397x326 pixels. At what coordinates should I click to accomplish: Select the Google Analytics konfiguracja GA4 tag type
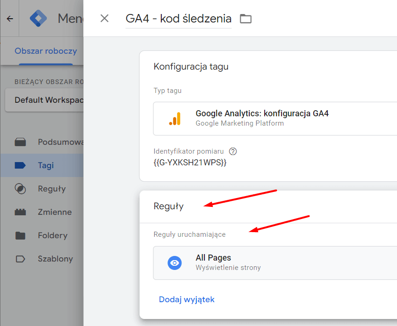(x=275, y=119)
